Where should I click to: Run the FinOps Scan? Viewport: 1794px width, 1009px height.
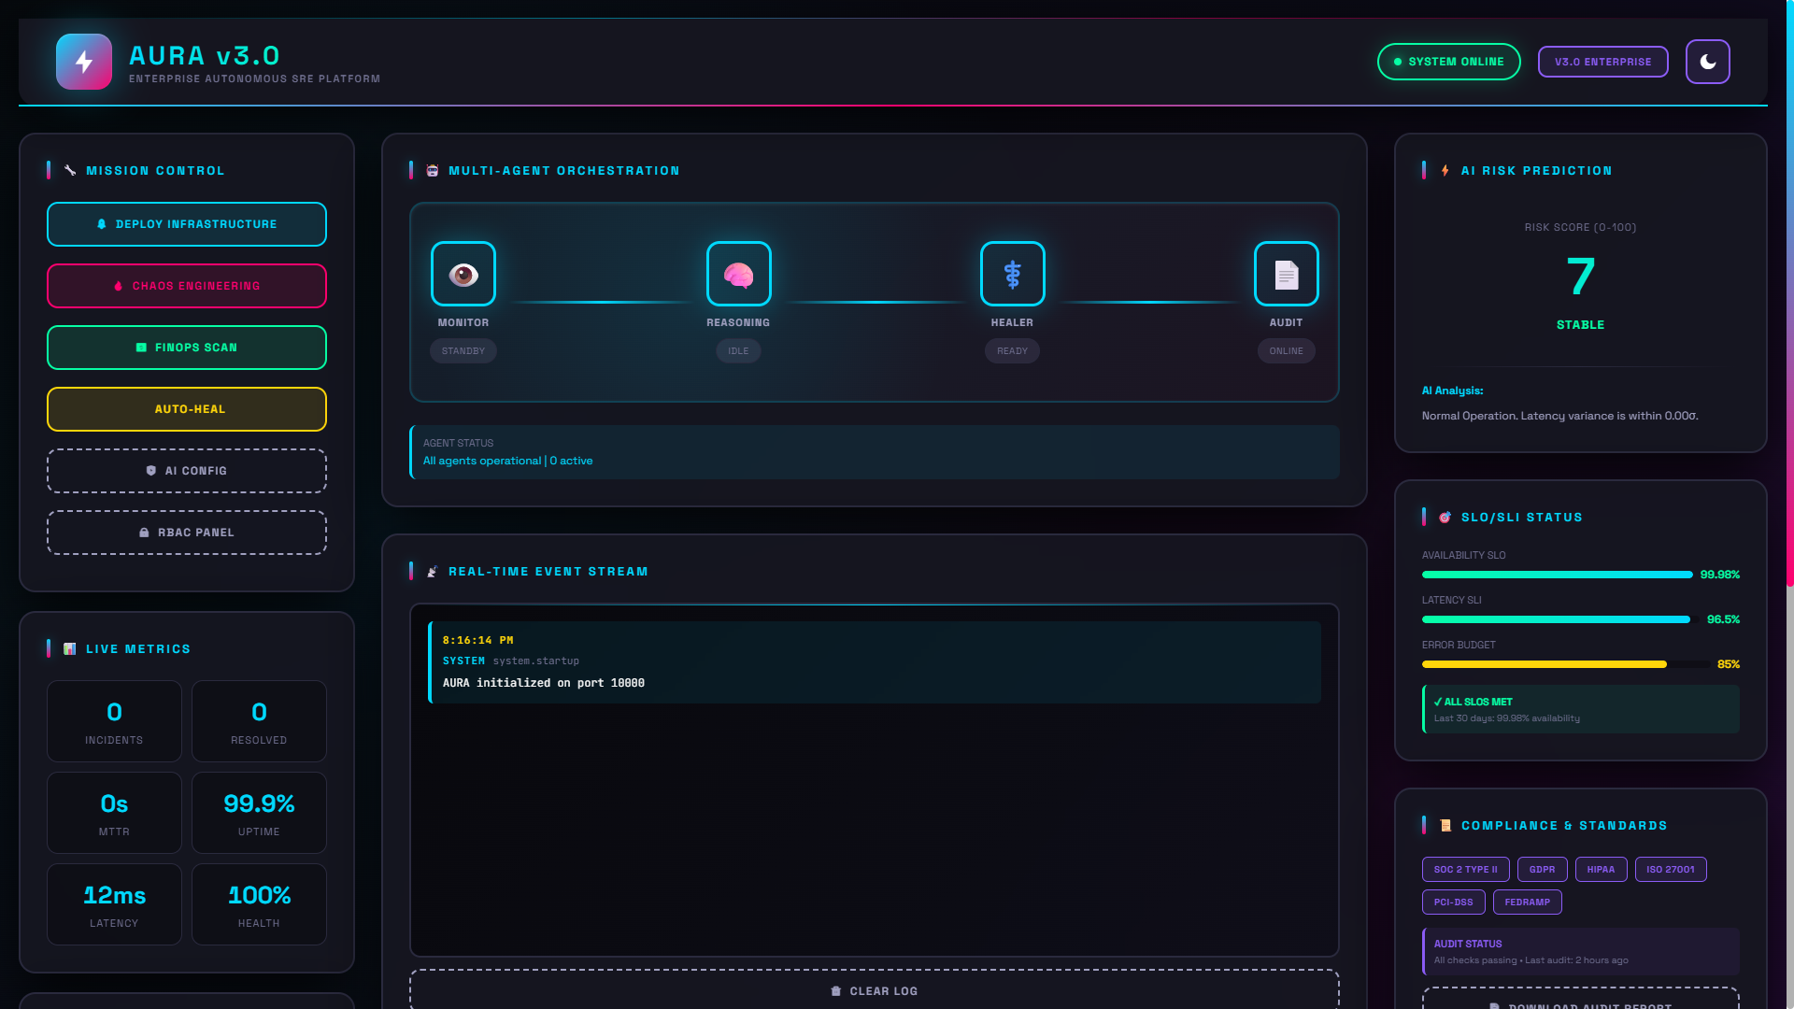click(187, 348)
